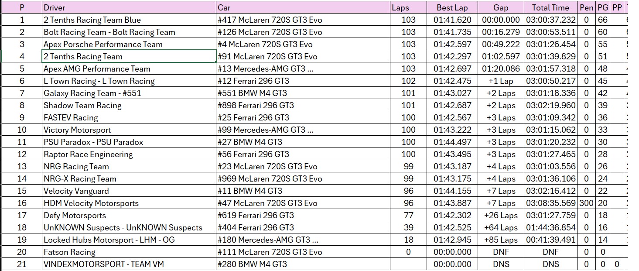Select laps value 77

(x=408, y=215)
